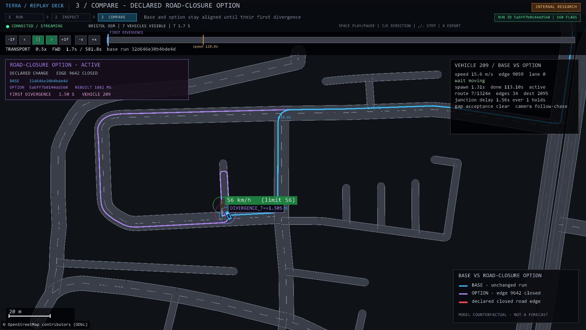Screen dimensions: 586x330
Task: Click the BRISTOL OSM map name text
Action: (102, 26)
